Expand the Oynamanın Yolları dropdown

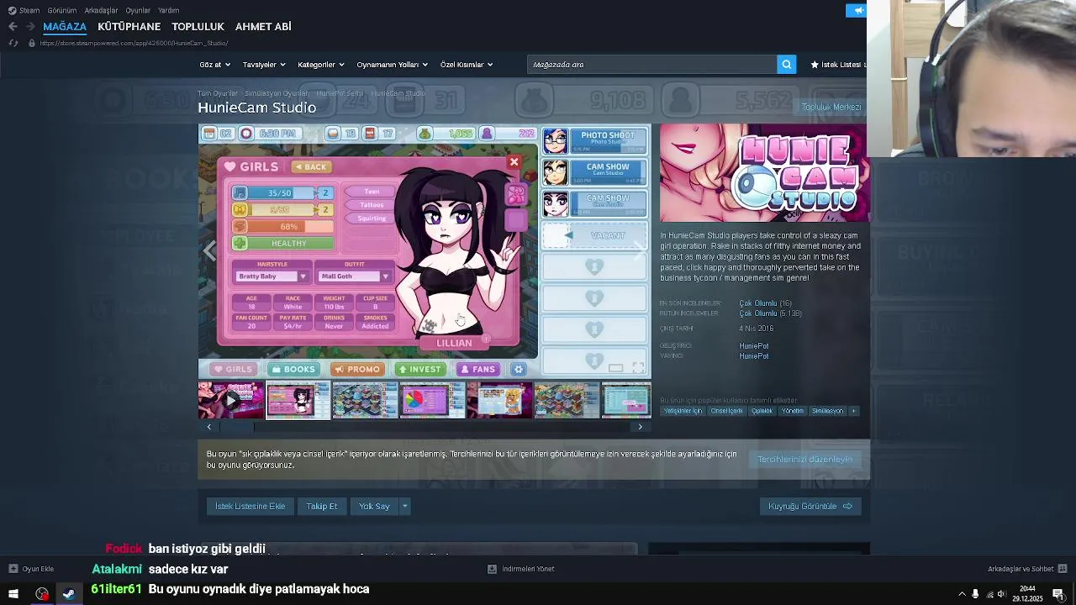point(392,65)
